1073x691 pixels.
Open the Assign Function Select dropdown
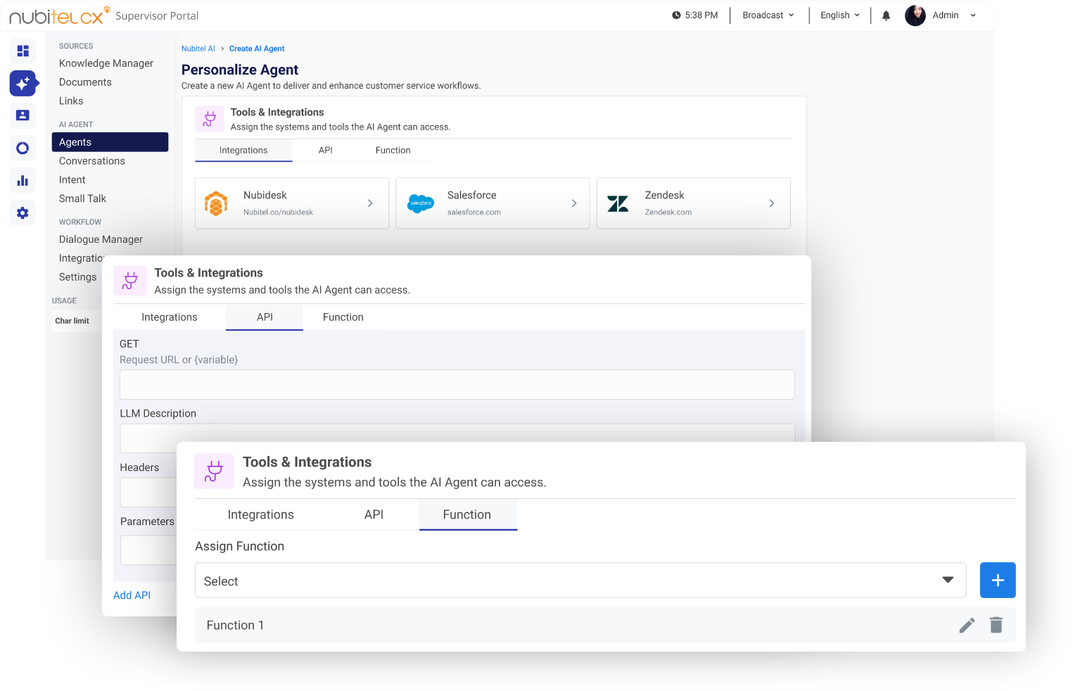[x=580, y=580]
